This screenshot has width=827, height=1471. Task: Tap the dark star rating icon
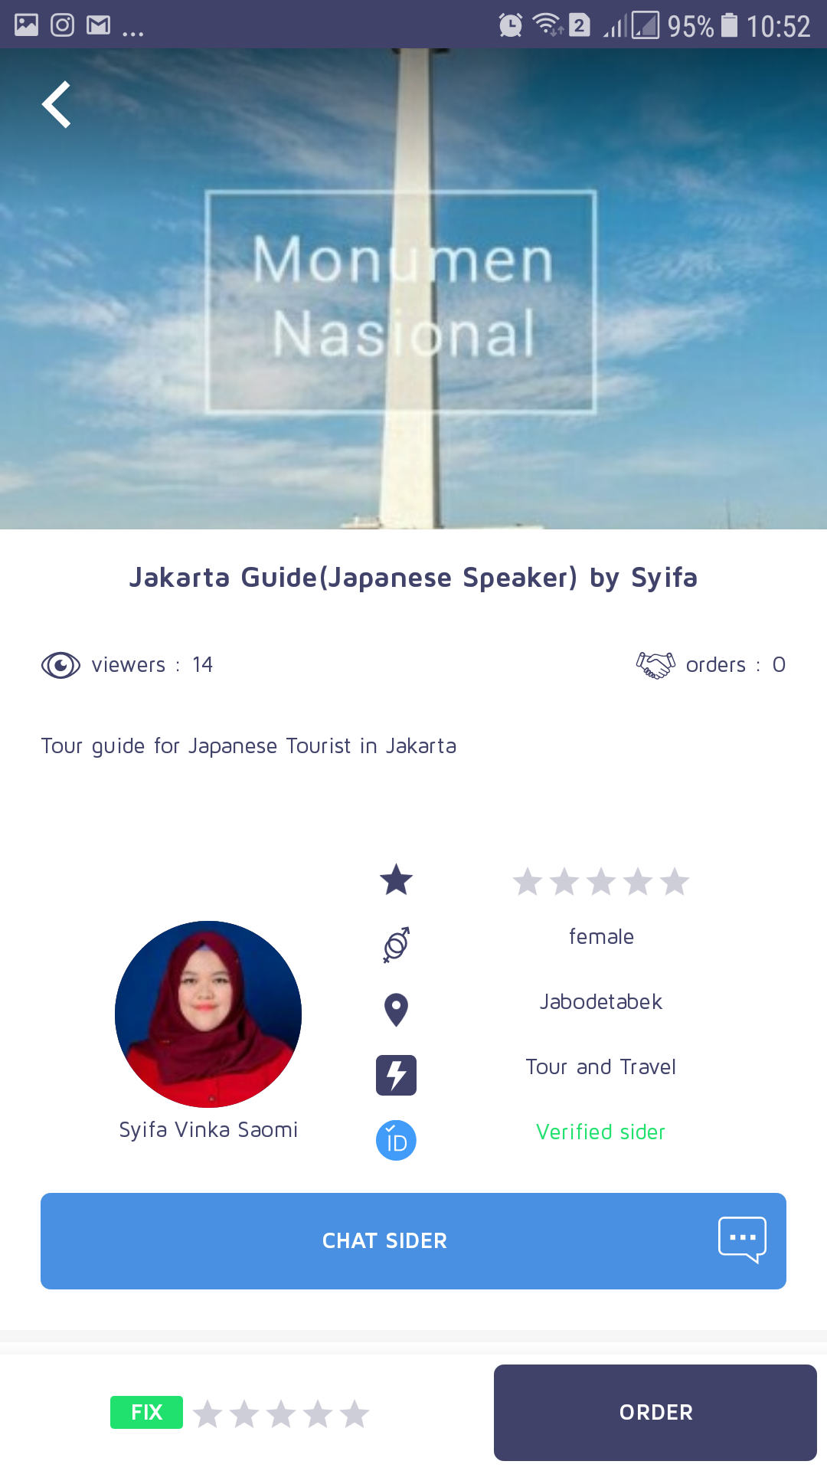(x=396, y=880)
